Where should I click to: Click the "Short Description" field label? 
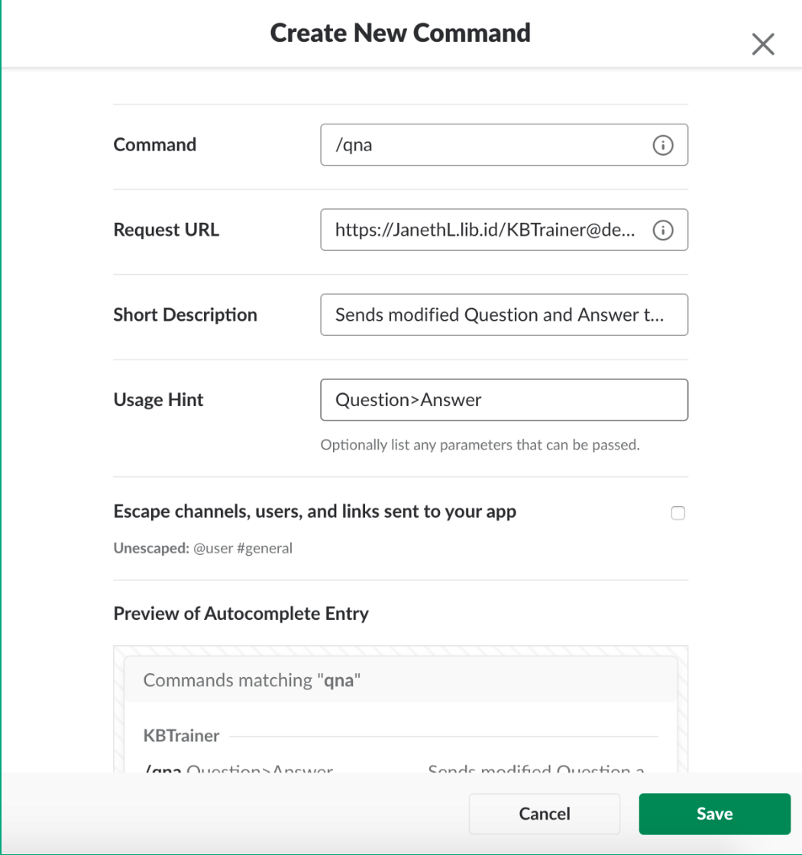click(x=185, y=315)
